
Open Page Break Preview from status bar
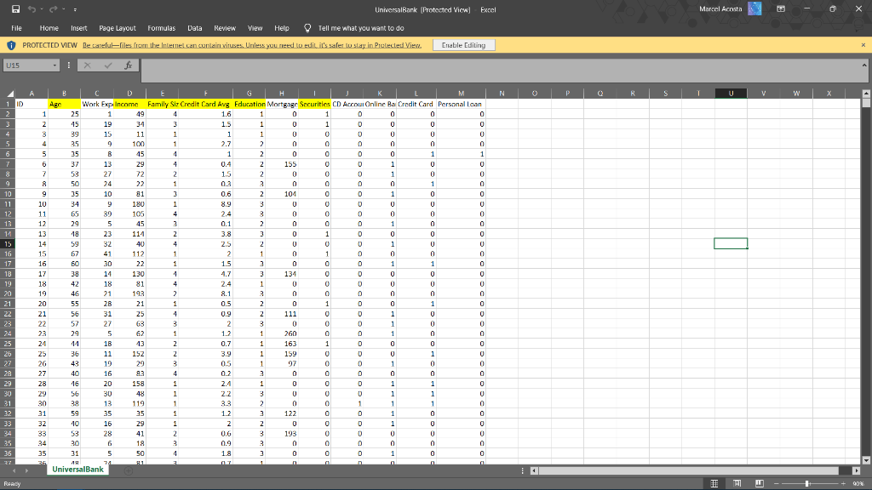coord(759,483)
